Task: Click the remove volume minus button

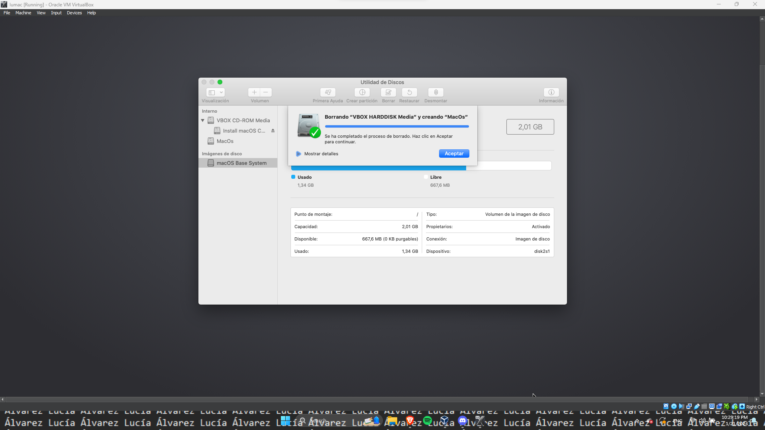Action: coord(266,92)
